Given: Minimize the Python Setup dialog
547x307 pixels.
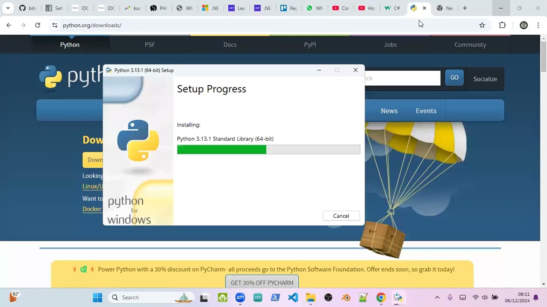Looking at the screenshot, I should [319, 70].
